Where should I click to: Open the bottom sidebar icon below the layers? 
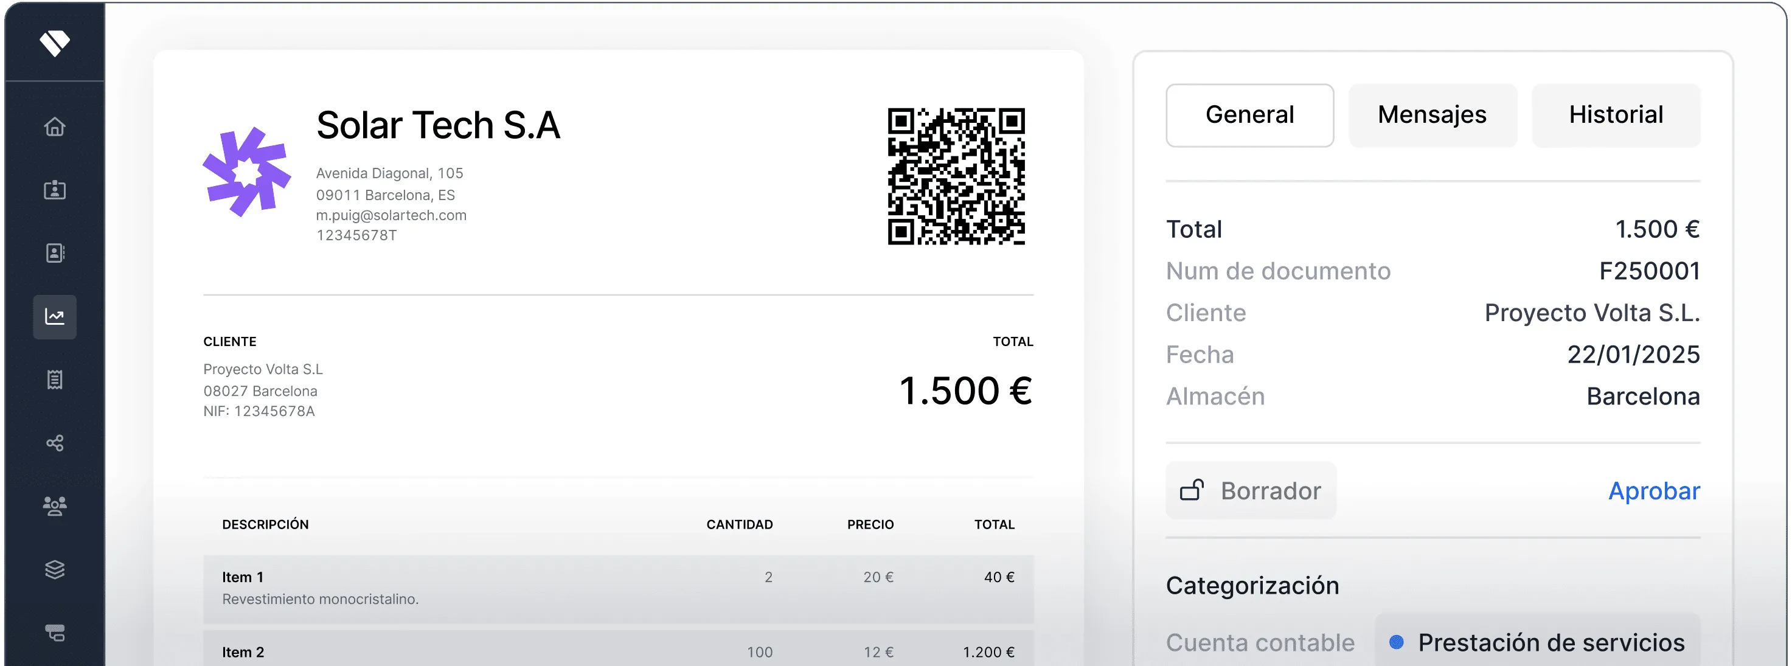click(55, 633)
